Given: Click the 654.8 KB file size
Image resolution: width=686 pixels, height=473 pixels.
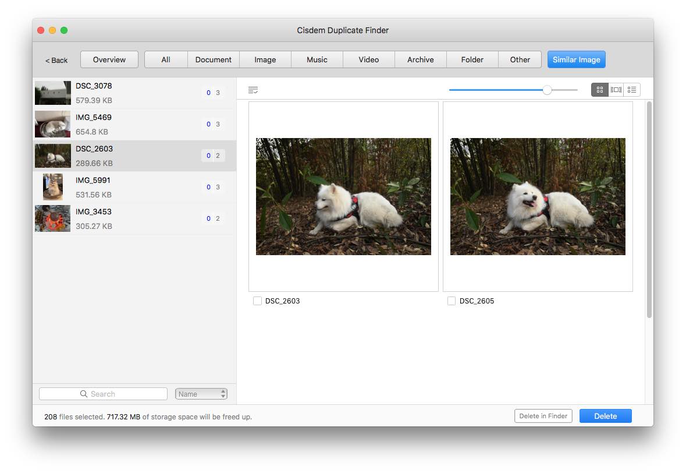Looking at the screenshot, I should 92,132.
